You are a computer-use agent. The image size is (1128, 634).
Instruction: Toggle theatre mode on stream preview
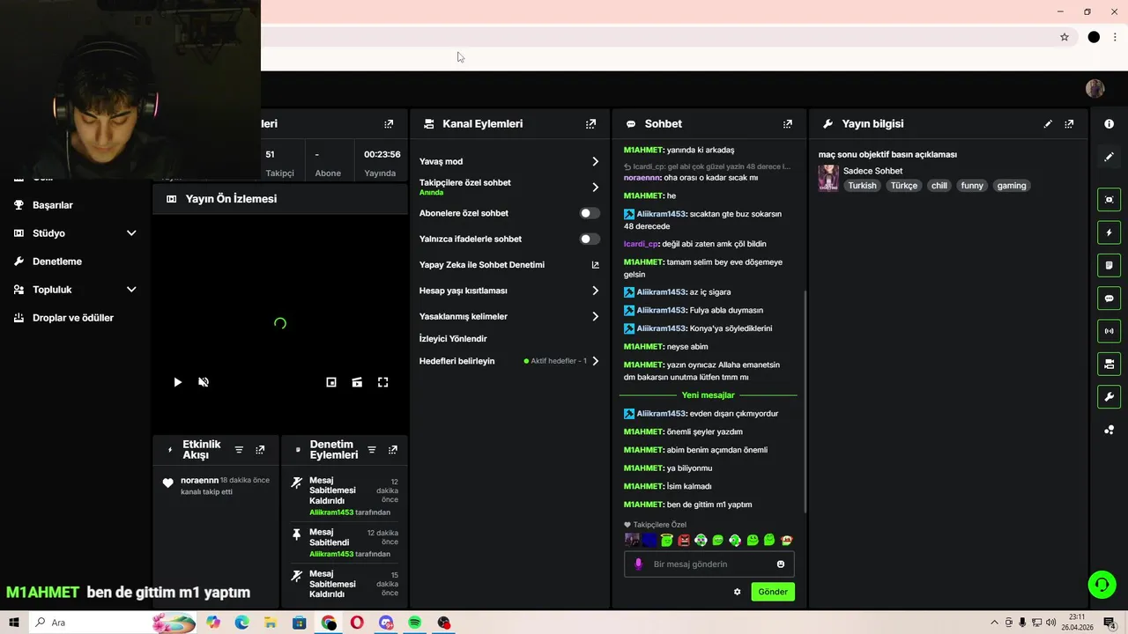click(x=357, y=382)
